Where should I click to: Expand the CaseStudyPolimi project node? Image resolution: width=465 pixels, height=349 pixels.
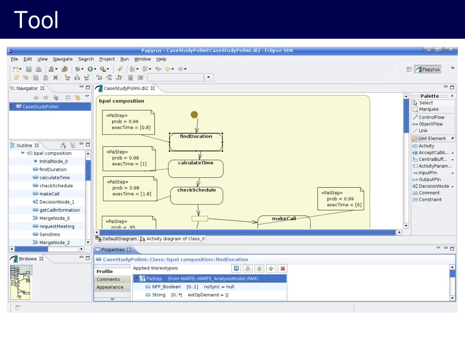[x=11, y=106]
